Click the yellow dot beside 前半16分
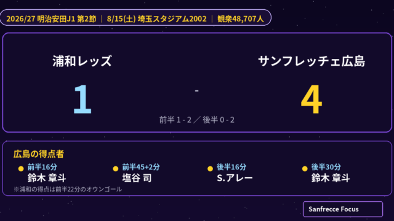 pos(21,169)
